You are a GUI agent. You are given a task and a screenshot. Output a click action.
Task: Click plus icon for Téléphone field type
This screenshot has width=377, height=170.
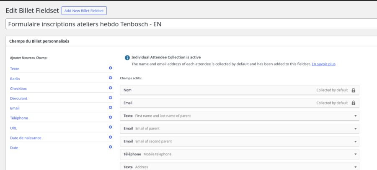[111, 118]
